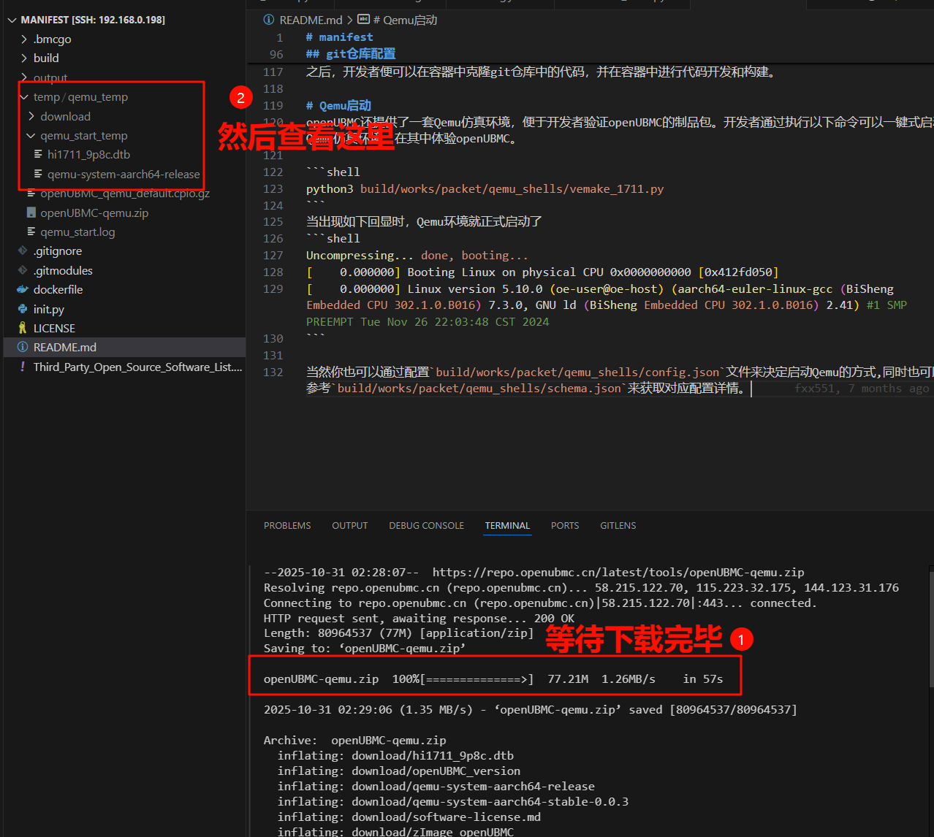This screenshot has height=837, width=934.
Task: Open qemu_start.log in the explorer
Action: pyautogui.click(x=77, y=232)
